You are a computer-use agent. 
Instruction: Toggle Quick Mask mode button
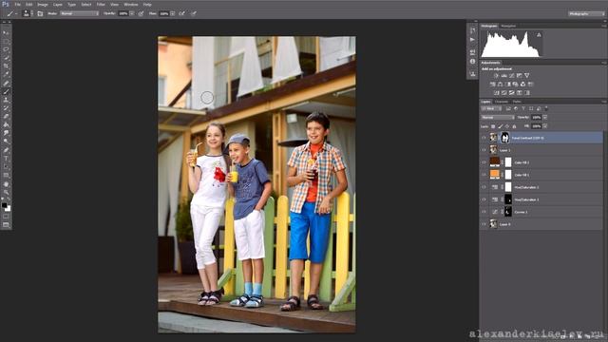(6, 217)
